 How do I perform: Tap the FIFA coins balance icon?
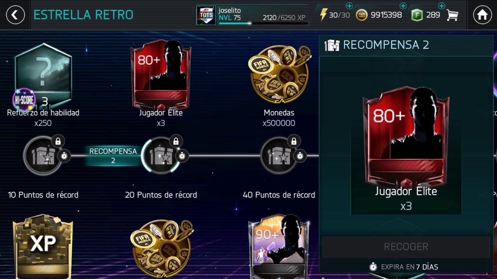click(x=361, y=15)
